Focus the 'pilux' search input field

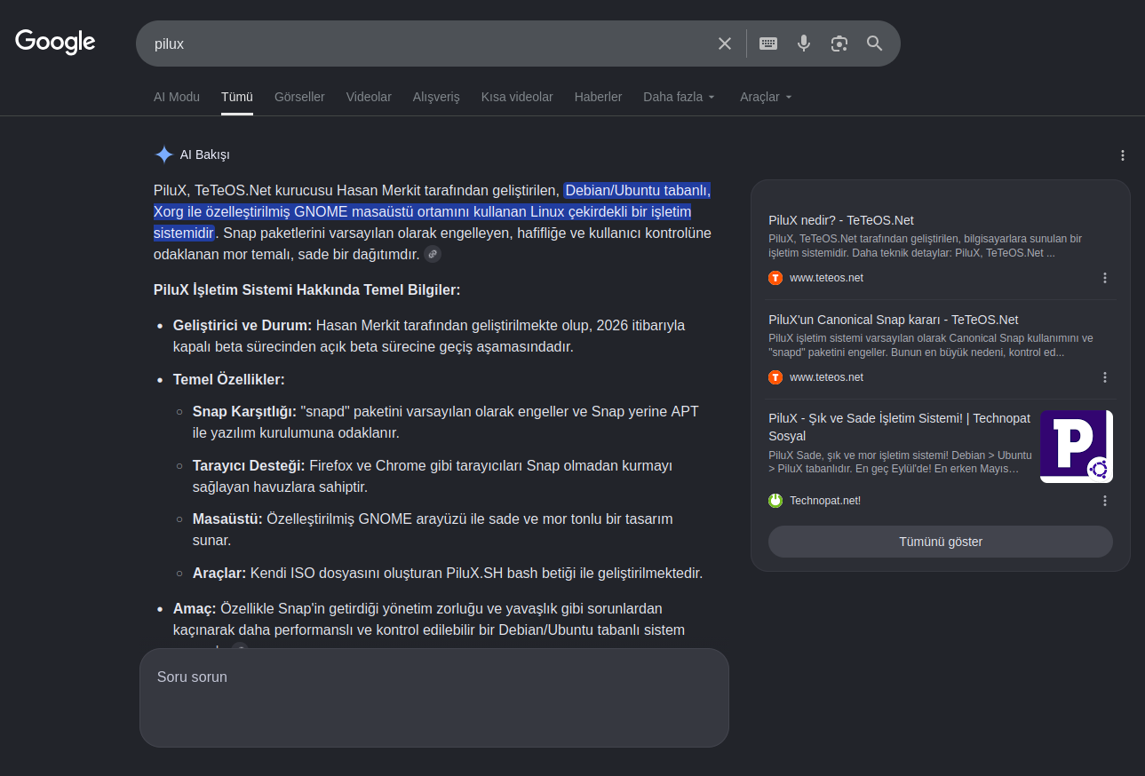430,44
